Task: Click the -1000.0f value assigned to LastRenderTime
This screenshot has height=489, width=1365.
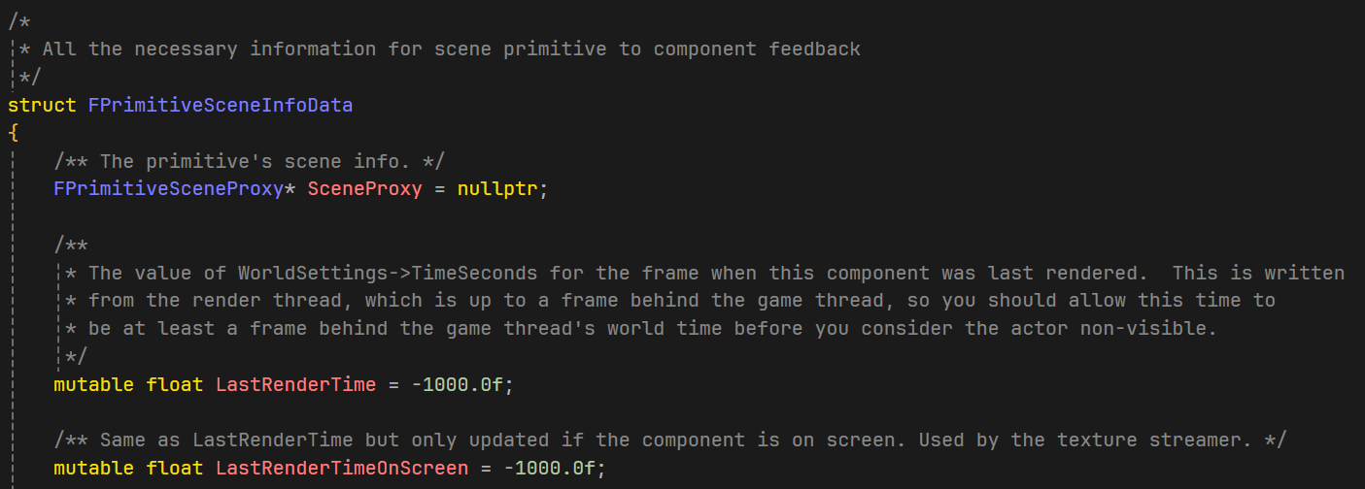Action: point(457,384)
